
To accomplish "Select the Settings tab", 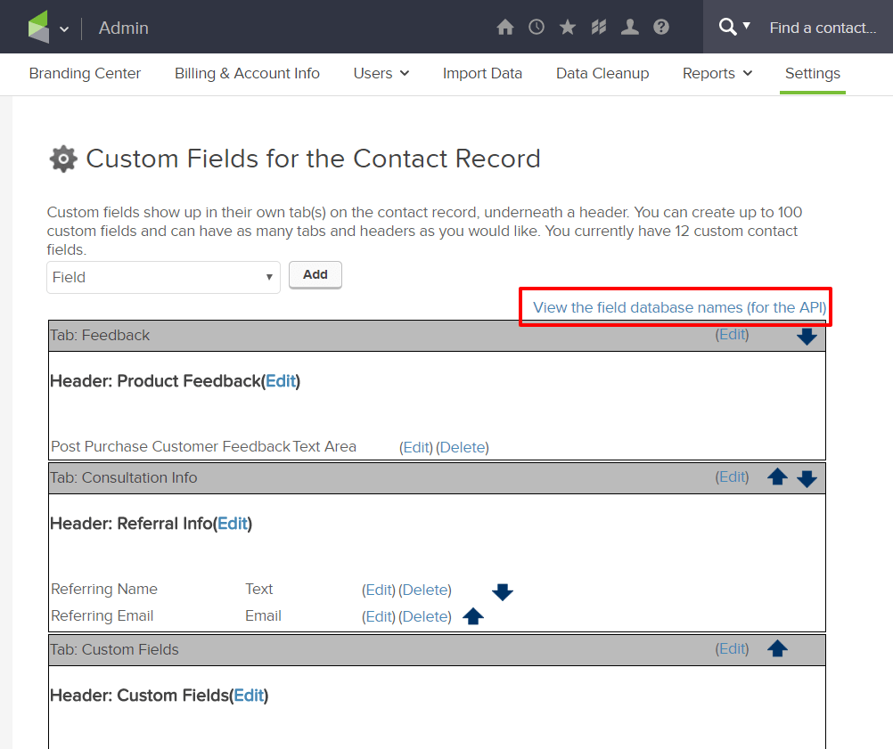I will click(x=813, y=73).
